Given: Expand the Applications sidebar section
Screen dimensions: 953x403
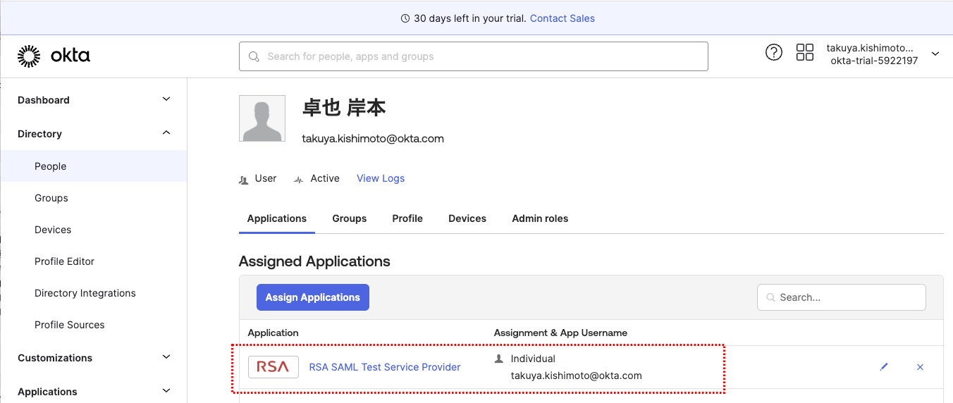Looking at the screenshot, I should [166, 391].
